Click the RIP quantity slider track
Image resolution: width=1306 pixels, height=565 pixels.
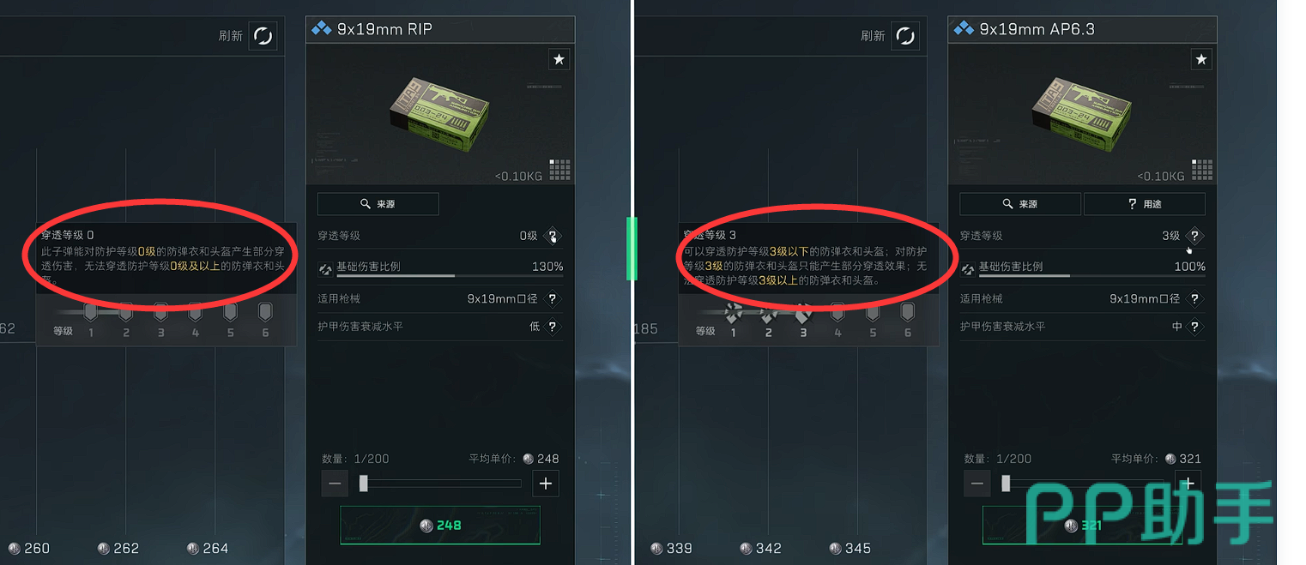(x=440, y=484)
